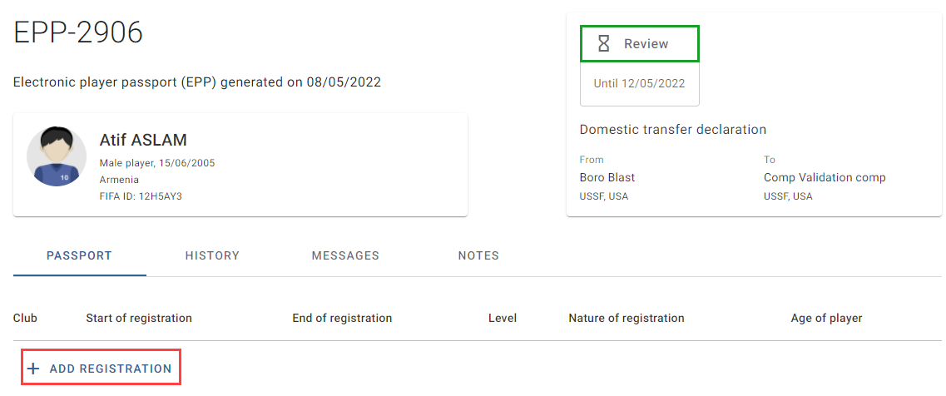Click the plus icon beside Add Registration
This screenshot has height=396, width=946.
34,369
